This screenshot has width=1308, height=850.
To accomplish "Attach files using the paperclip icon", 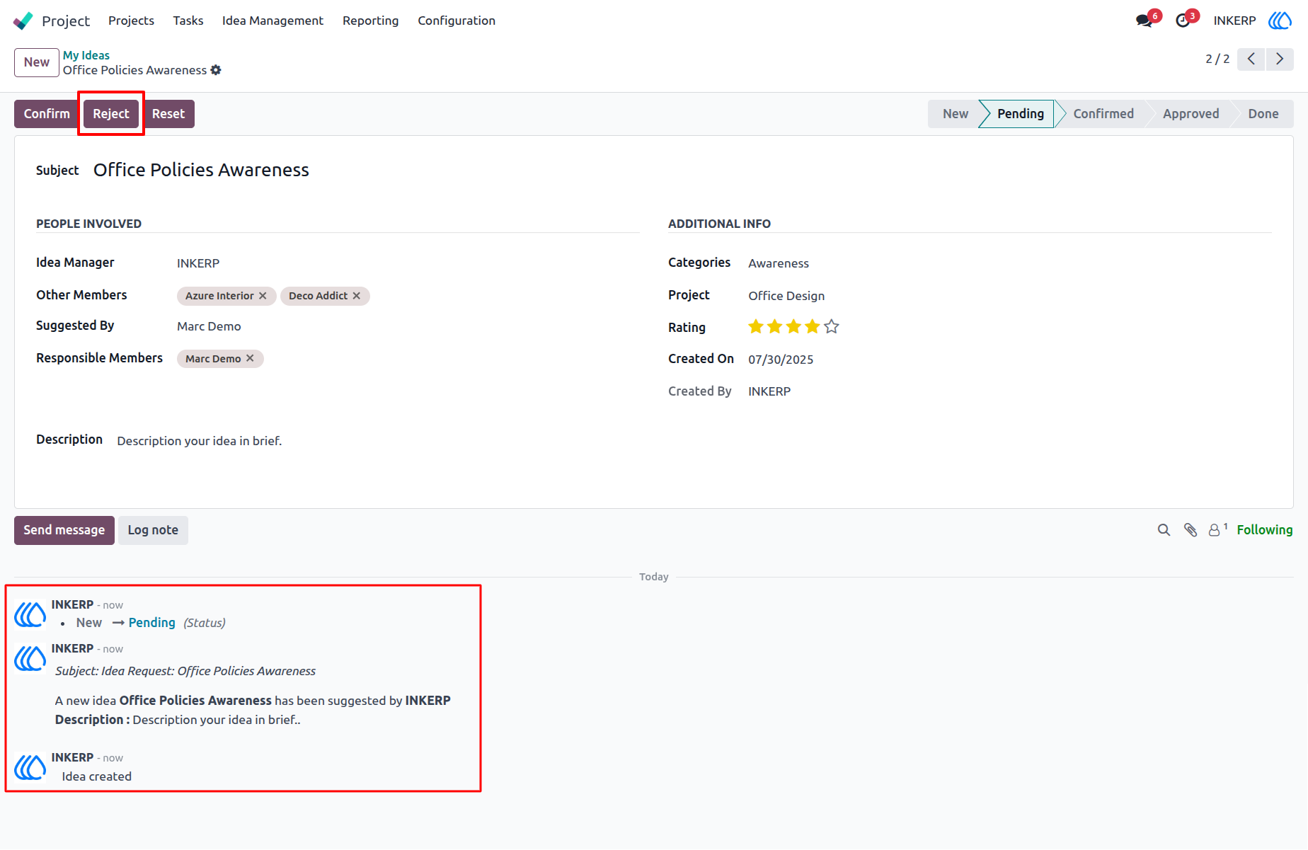I will 1191,530.
